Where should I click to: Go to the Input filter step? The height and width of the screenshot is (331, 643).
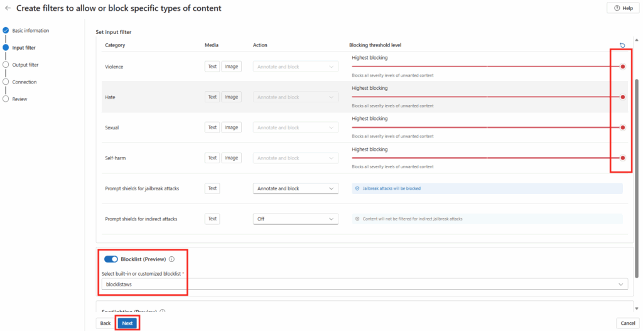24,48
